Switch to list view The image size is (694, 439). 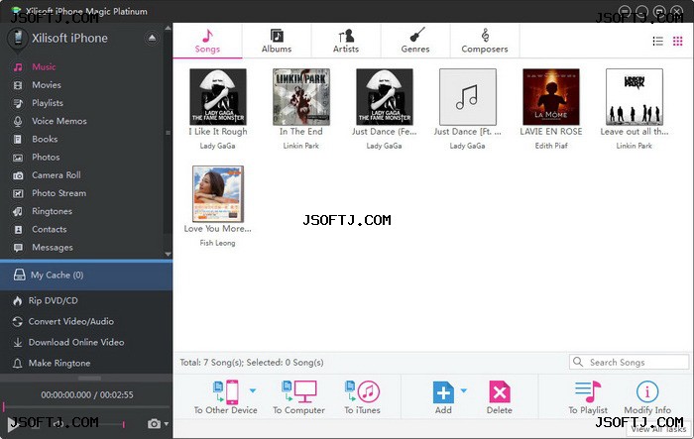point(657,42)
